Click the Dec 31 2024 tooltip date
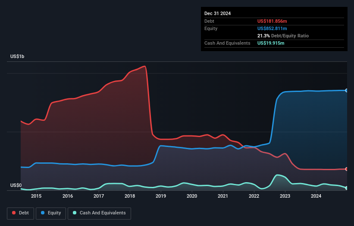The height and width of the screenshot is (226, 354). pos(217,13)
